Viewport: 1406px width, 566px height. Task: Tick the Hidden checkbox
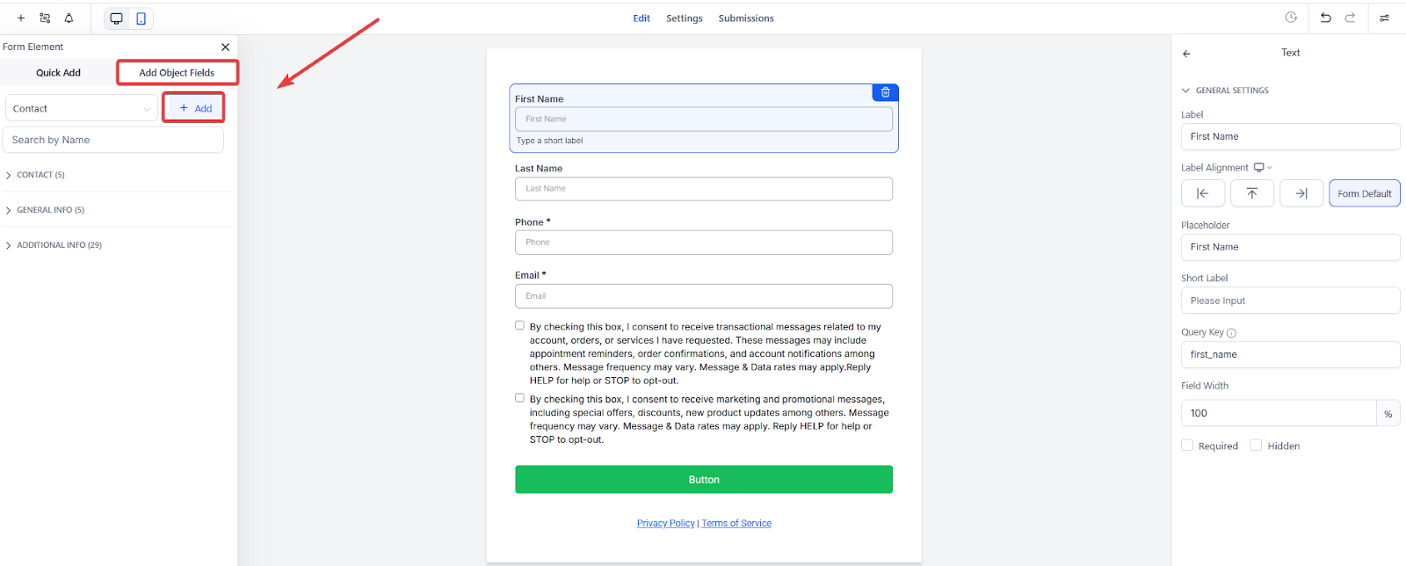coord(1256,446)
